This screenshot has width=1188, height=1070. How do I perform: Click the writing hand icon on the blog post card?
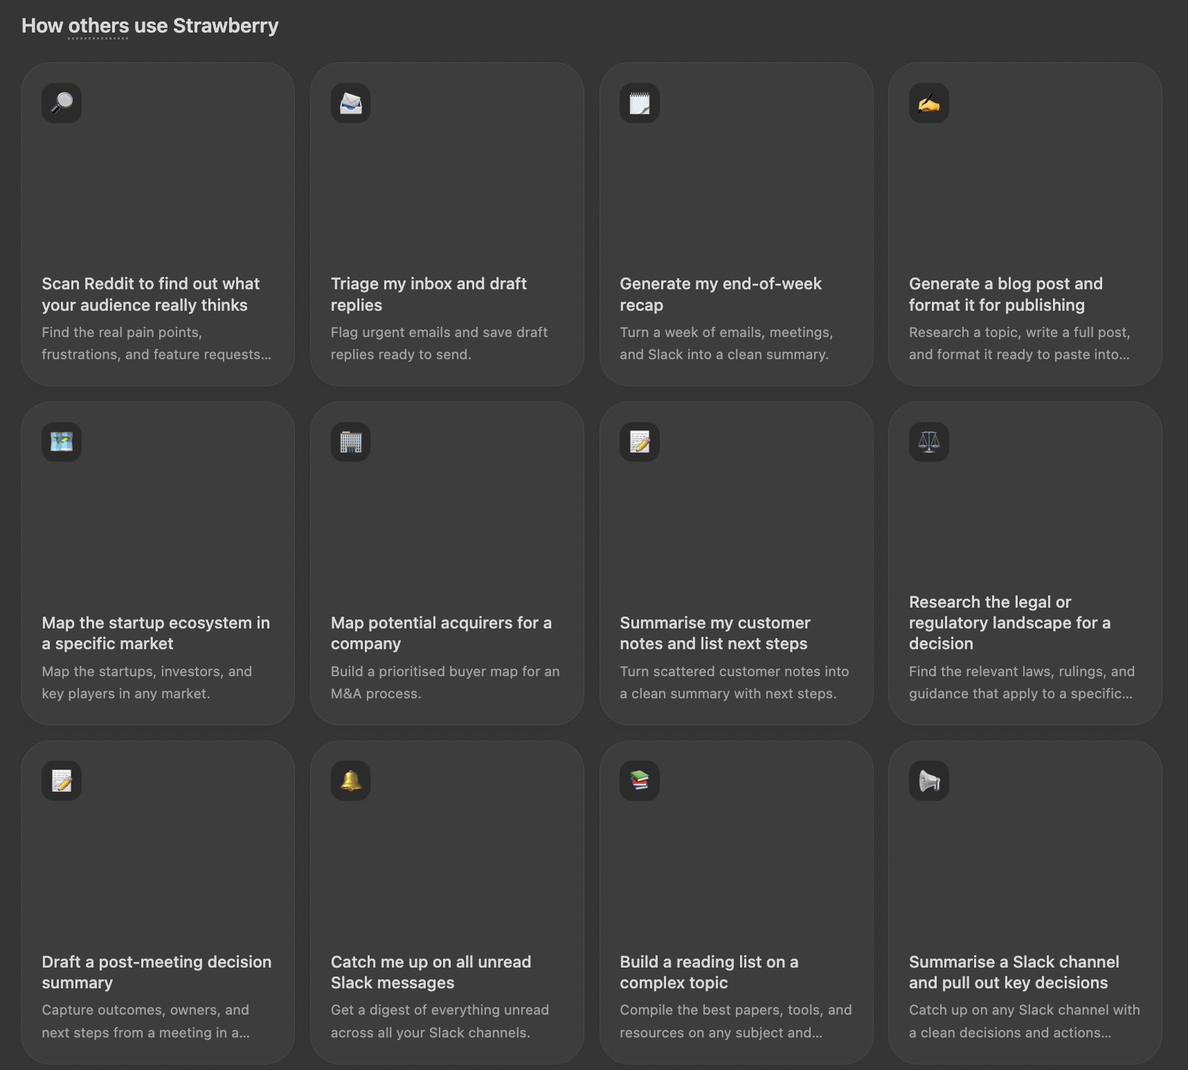point(928,103)
